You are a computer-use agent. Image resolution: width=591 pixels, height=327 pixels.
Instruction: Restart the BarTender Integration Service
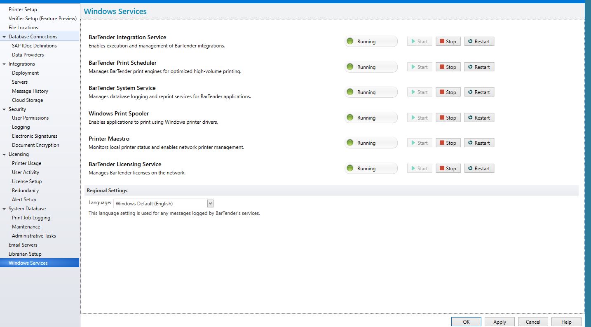point(479,41)
